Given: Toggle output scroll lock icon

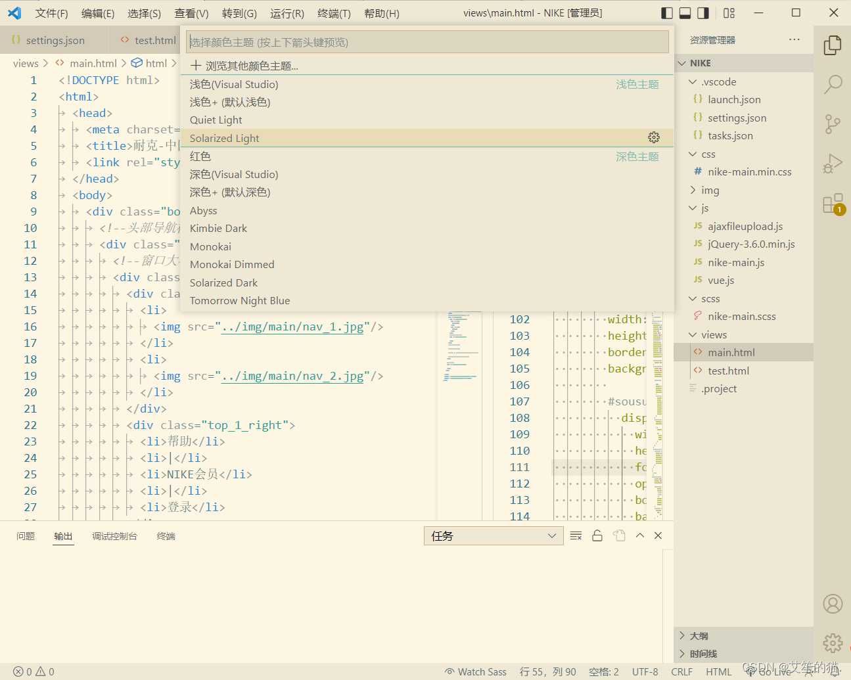Looking at the screenshot, I should pyautogui.click(x=597, y=535).
